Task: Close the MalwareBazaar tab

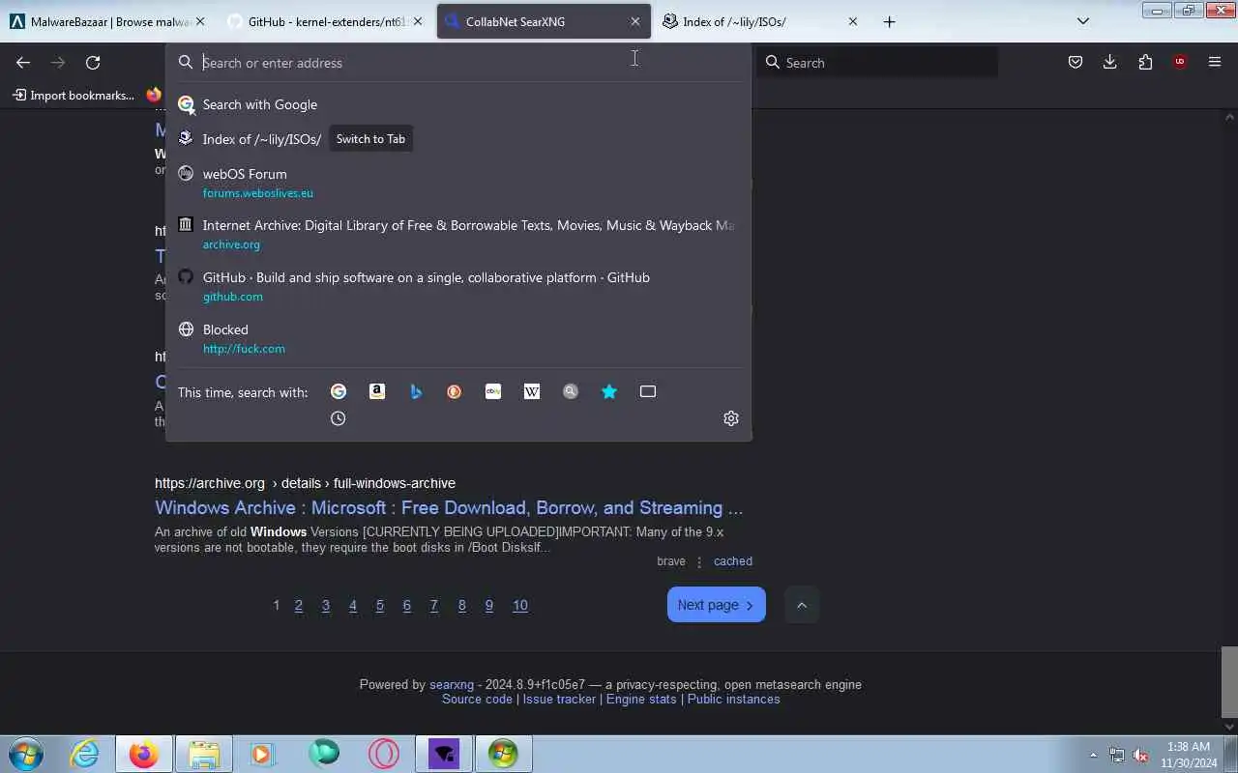Action: 200,21
